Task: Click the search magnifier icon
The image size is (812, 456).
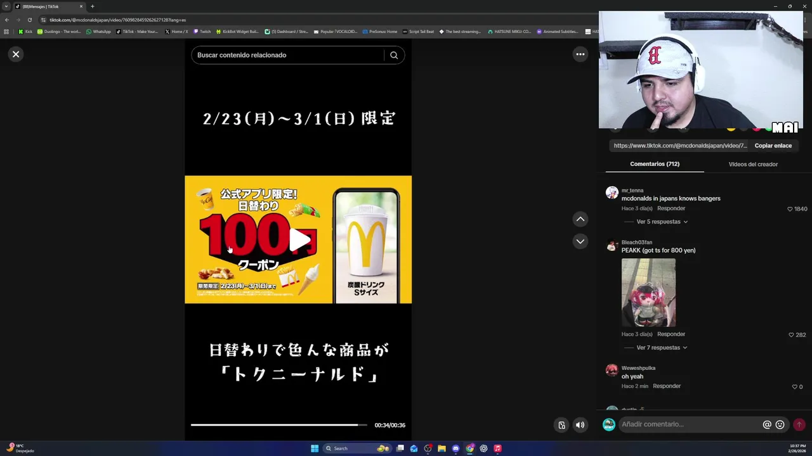Action: (x=394, y=55)
